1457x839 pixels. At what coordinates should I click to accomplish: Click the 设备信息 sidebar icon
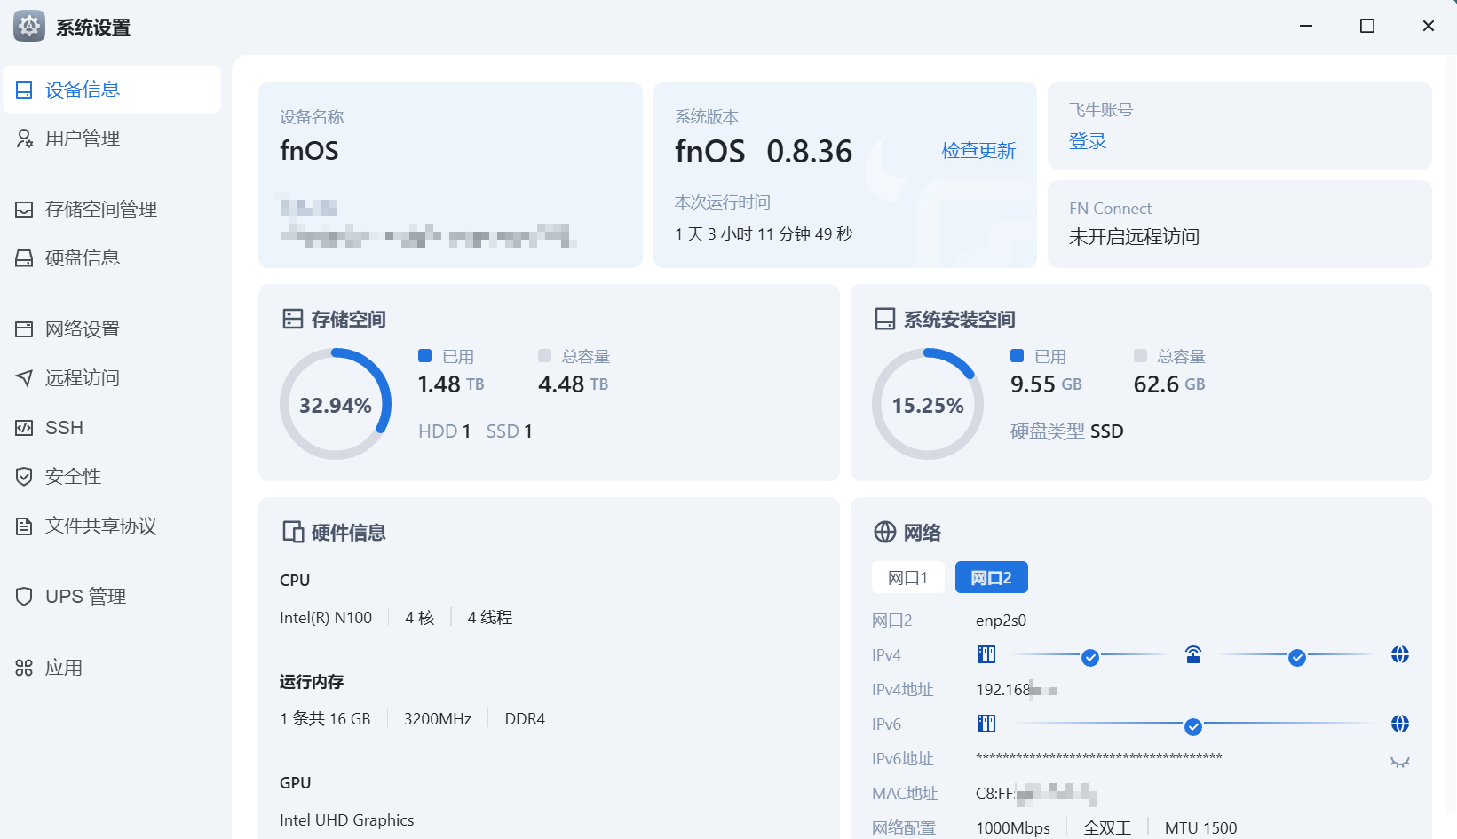(24, 90)
